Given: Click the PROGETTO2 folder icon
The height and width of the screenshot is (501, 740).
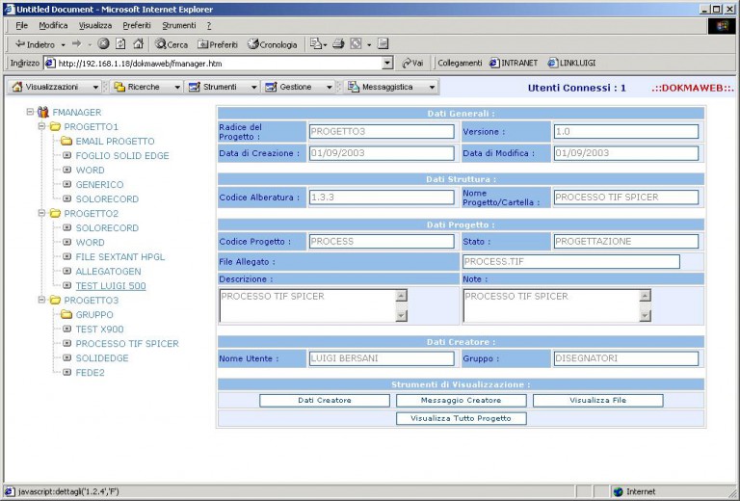Looking at the screenshot, I should [x=55, y=213].
